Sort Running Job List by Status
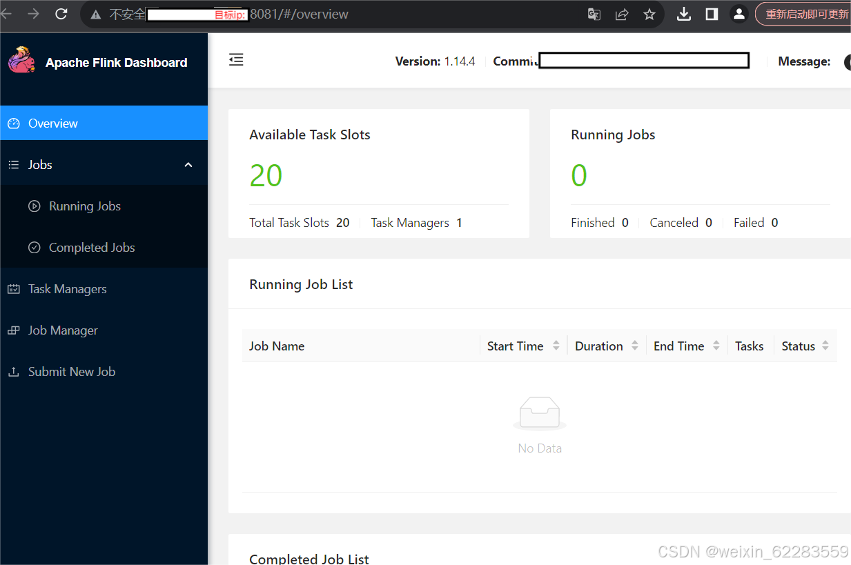This screenshot has width=851, height=565. point(825,346)
